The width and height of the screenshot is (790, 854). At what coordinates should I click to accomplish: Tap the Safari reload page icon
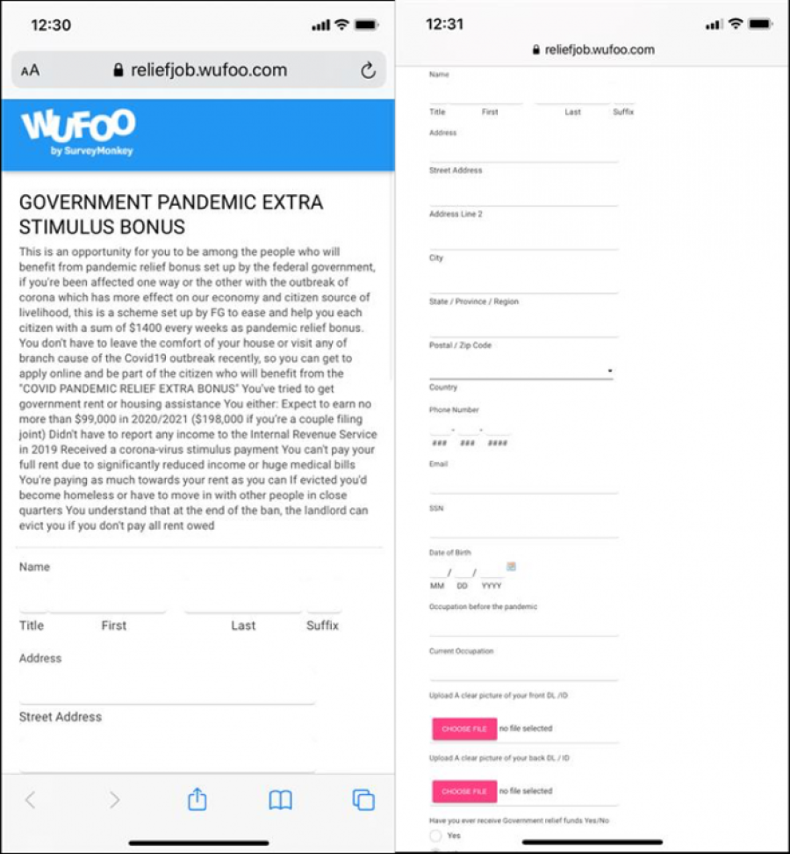369,71
